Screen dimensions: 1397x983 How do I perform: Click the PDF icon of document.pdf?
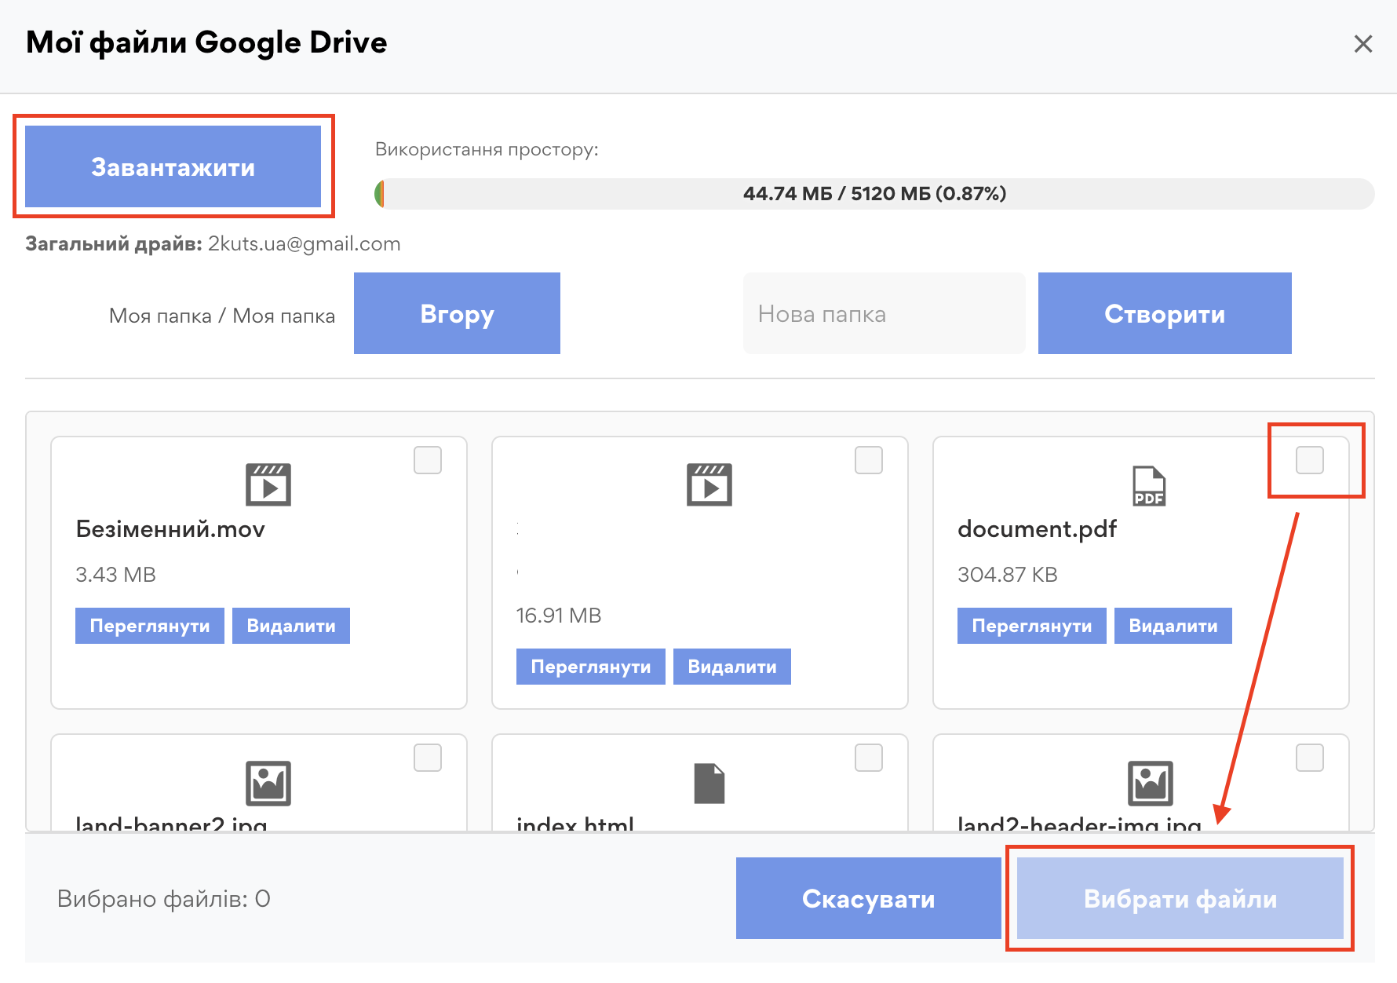(1148, 486)
